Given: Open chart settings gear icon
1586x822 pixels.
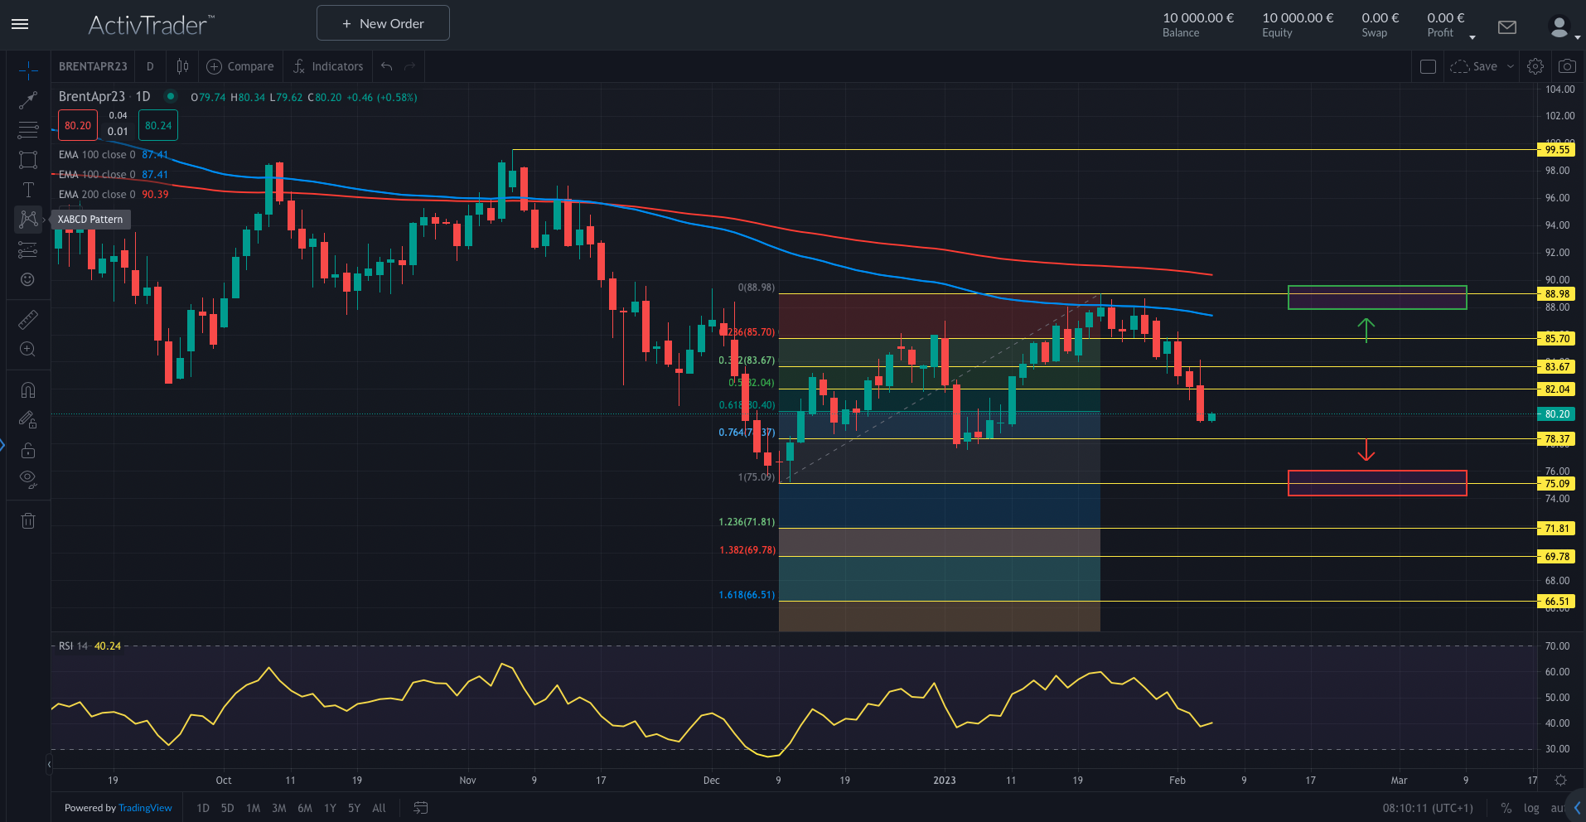Looking at the screenshot, I should [x=1535, y=66].
